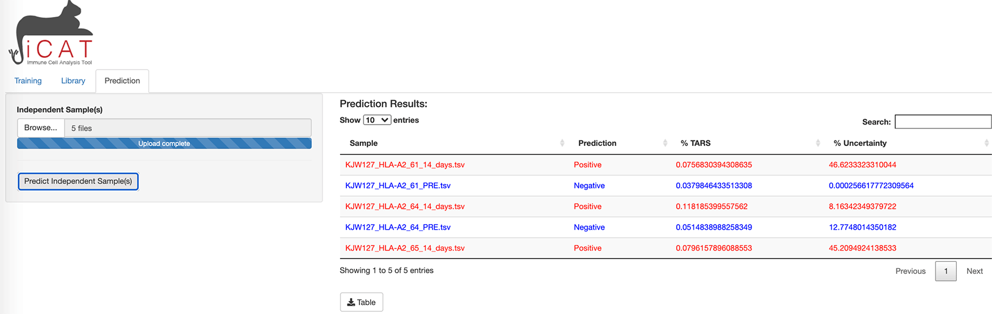This screenshot has width=992, height=314.
Task: Click Predict Independent Sample(s) button
Action: coord(78,181)
